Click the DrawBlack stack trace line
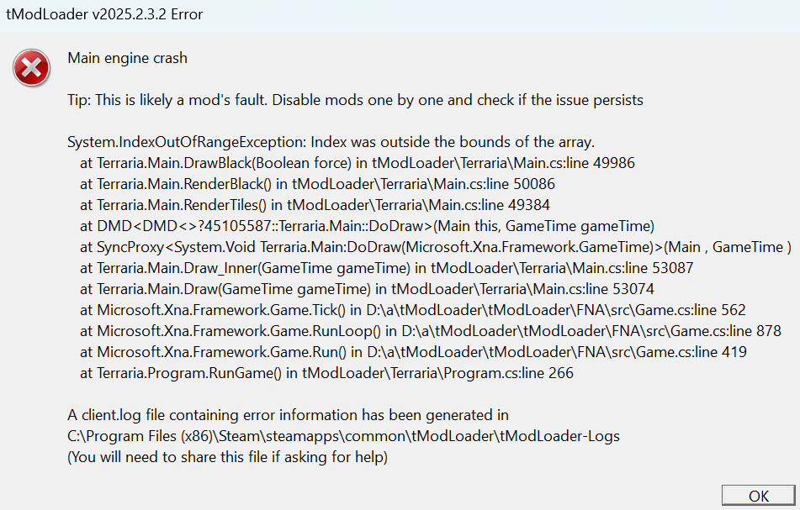800x510 pixels. (358, 163)
